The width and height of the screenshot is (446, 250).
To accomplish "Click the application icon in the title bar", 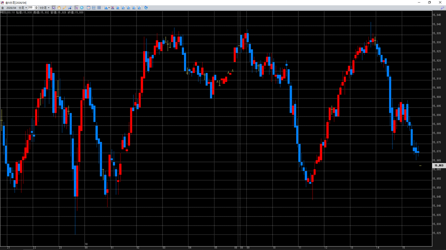I will [3, 2].
